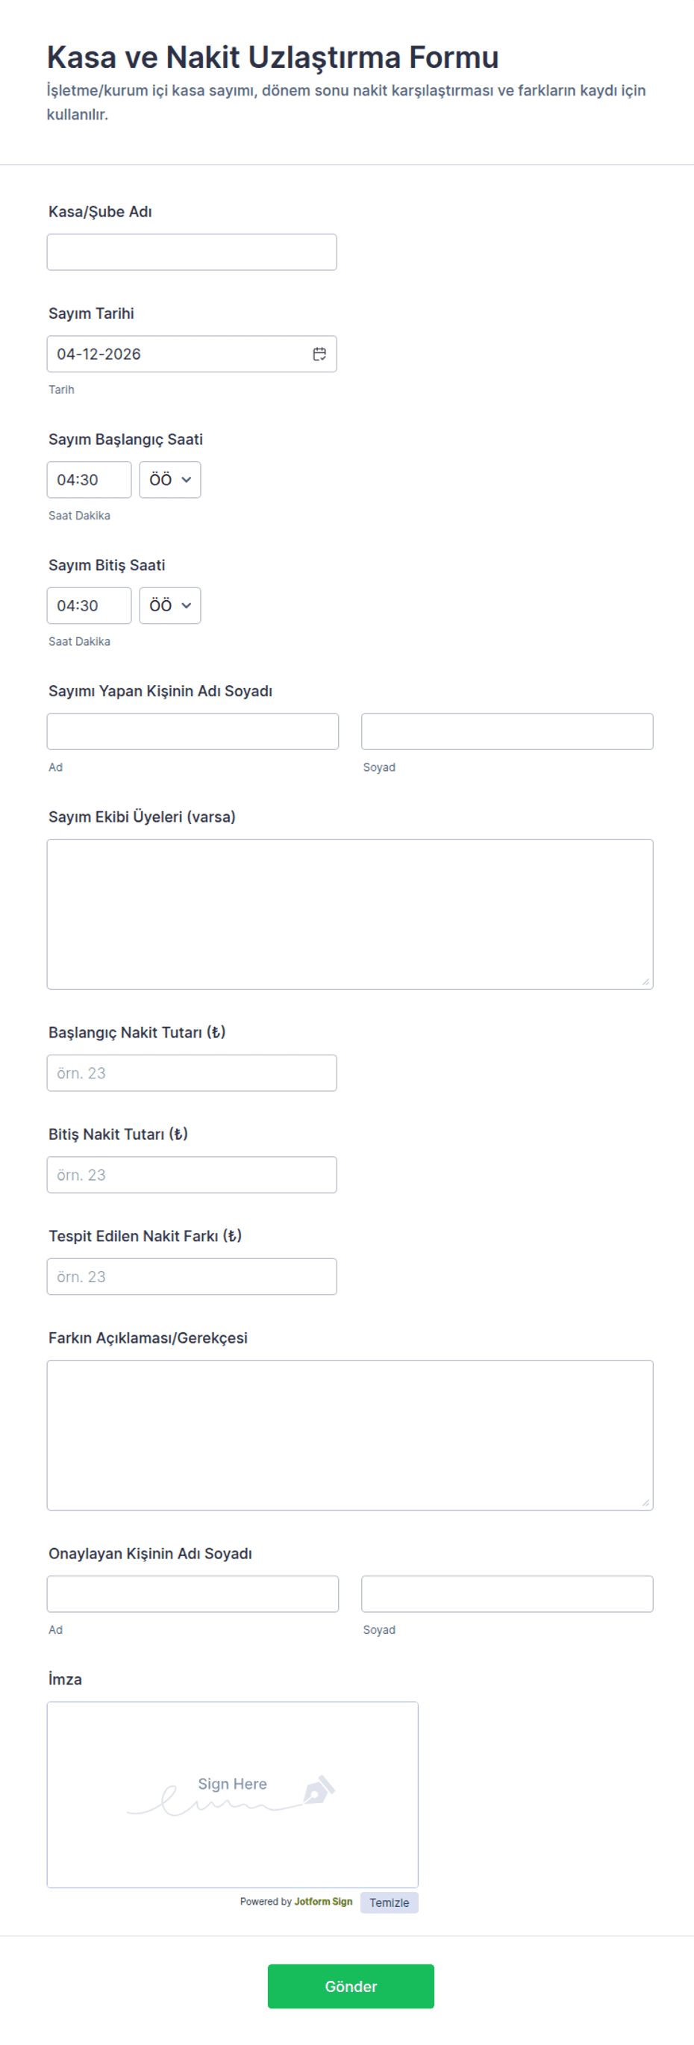Click the Sayım Bitiş Saati time field
The height and width of the screenshot is (2045, 694).
(x=89, y=606)
